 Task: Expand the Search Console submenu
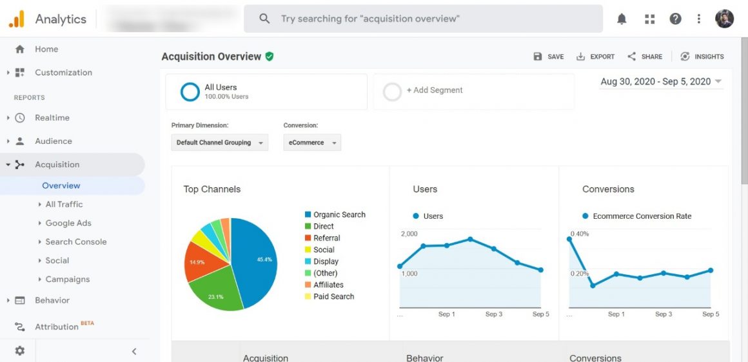tap(39, 242)
